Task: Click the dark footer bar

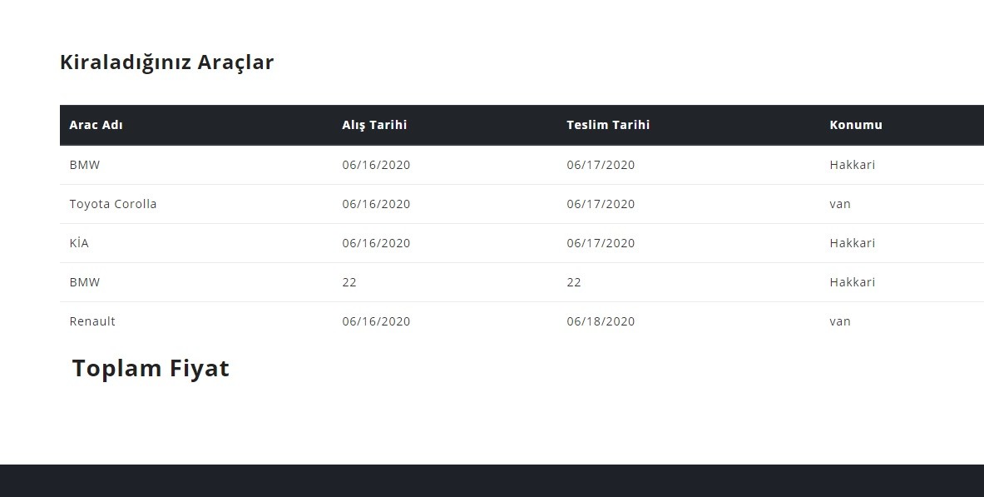Action: (492, 480)
